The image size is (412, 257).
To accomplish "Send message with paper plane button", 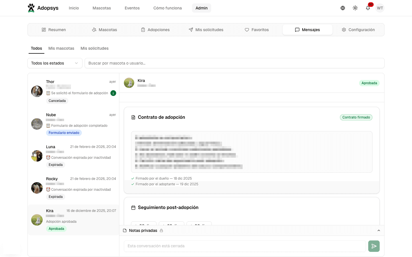I will [x=374, y=246].
